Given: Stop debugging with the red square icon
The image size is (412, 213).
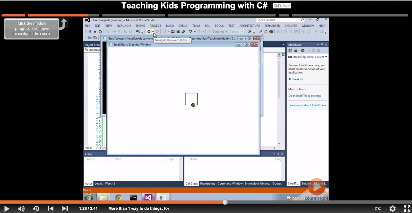Looking at the screenshot, I should 95,32.
